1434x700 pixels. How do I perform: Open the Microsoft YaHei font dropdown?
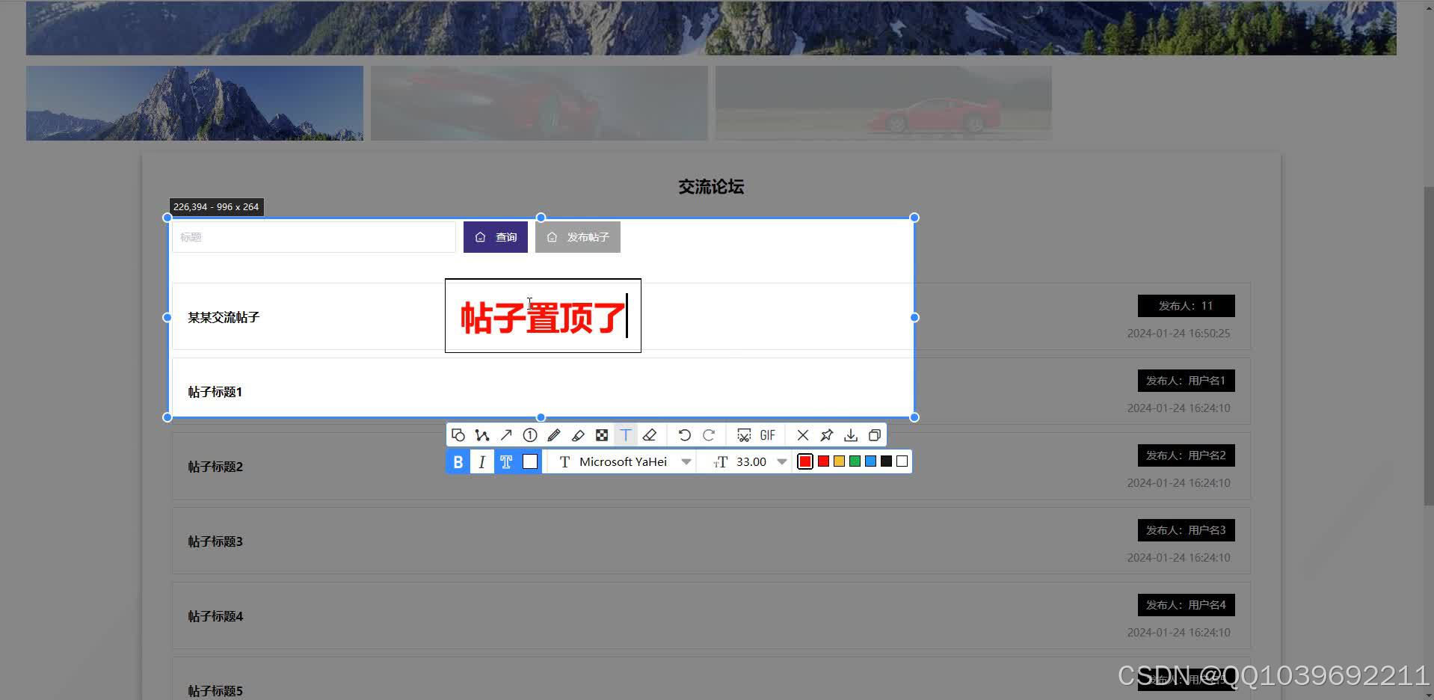686,461
